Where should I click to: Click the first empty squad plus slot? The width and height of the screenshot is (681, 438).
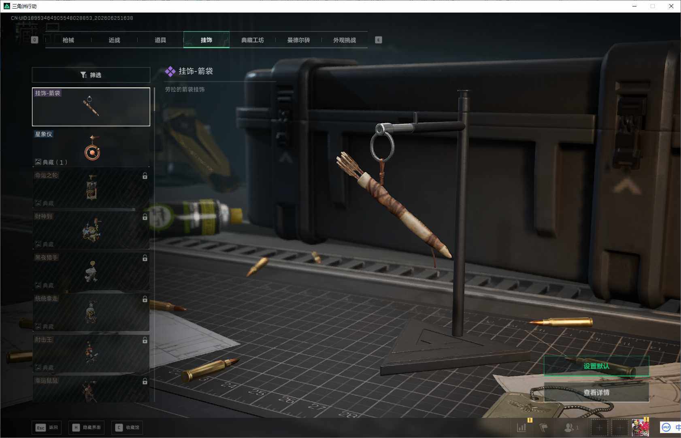tap(600, 428)
